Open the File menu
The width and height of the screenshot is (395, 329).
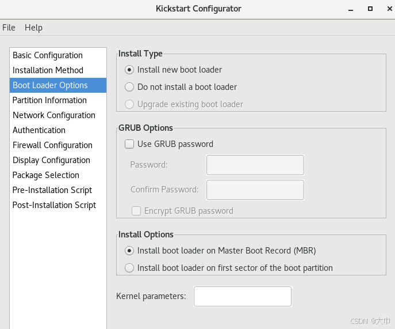(9, 28)
